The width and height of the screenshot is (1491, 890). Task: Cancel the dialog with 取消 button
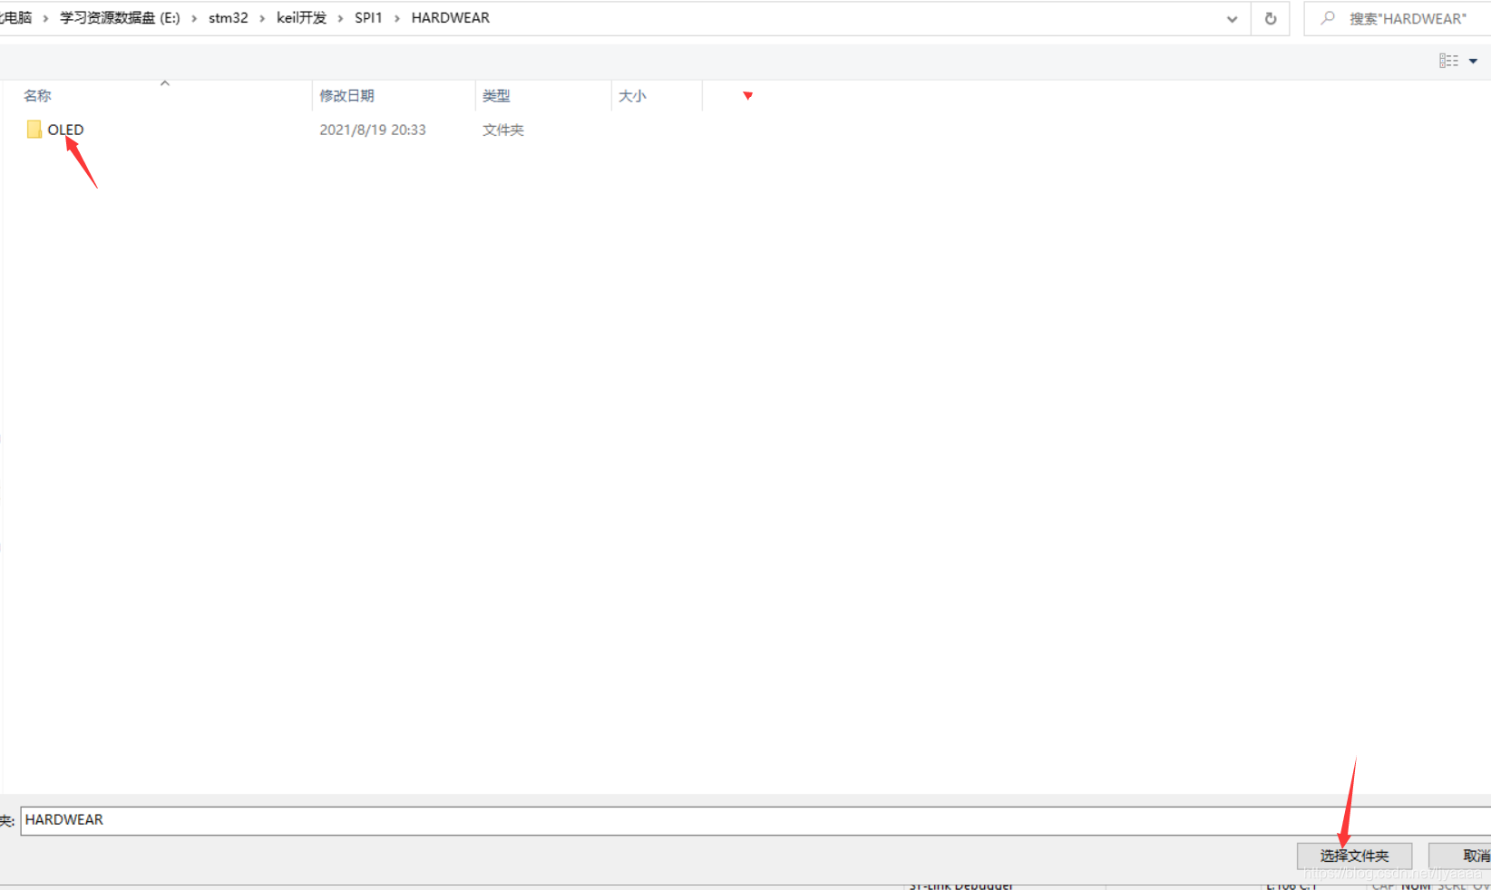(x=1460, y=856)
